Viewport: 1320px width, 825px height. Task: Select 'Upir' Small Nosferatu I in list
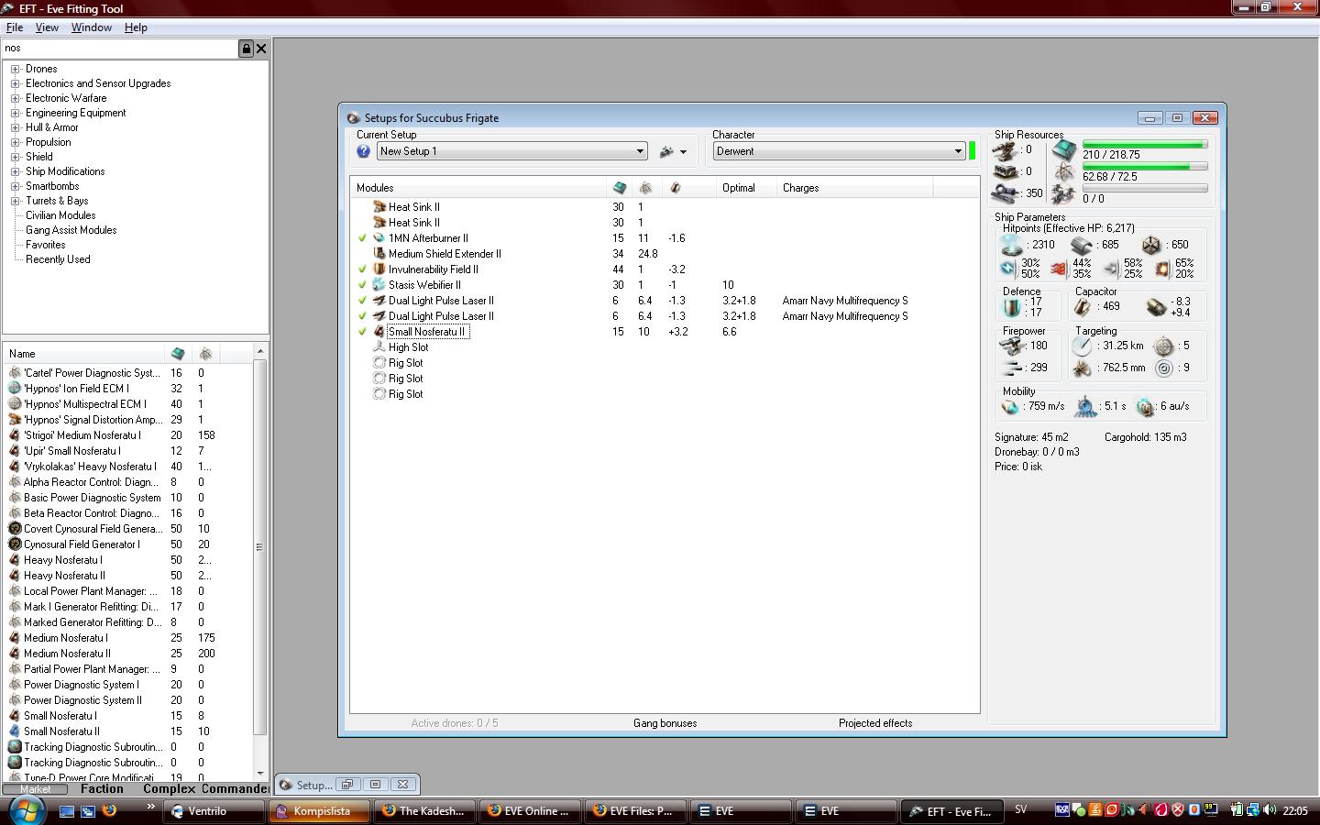tap(71, 451)
